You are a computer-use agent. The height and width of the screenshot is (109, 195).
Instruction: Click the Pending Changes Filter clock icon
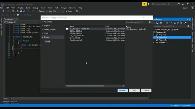tap(167, 23)
